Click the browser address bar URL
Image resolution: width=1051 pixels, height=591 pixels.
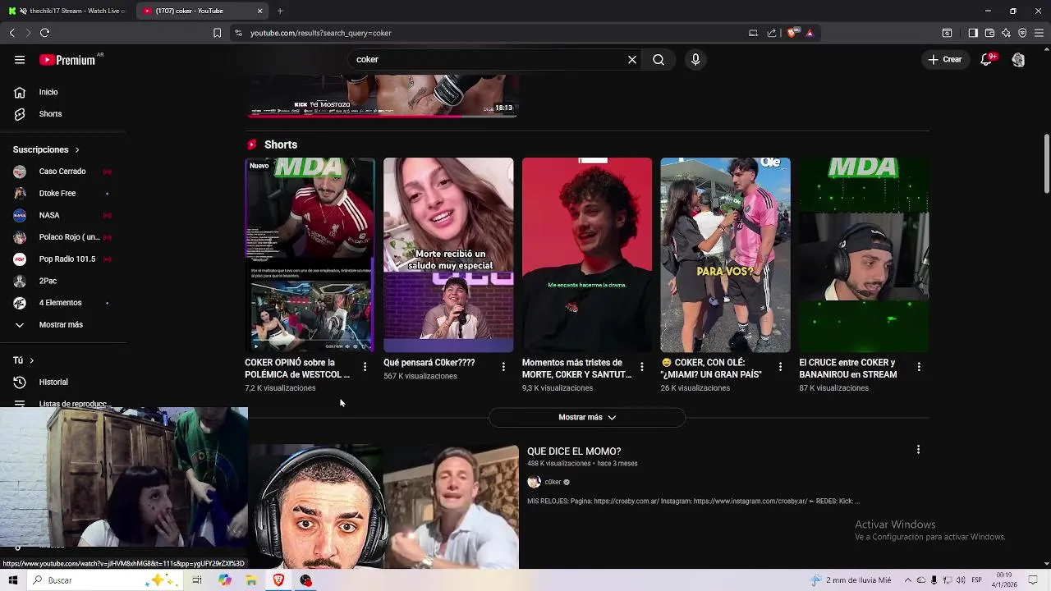pyautogui.click(x=321, y=33)
